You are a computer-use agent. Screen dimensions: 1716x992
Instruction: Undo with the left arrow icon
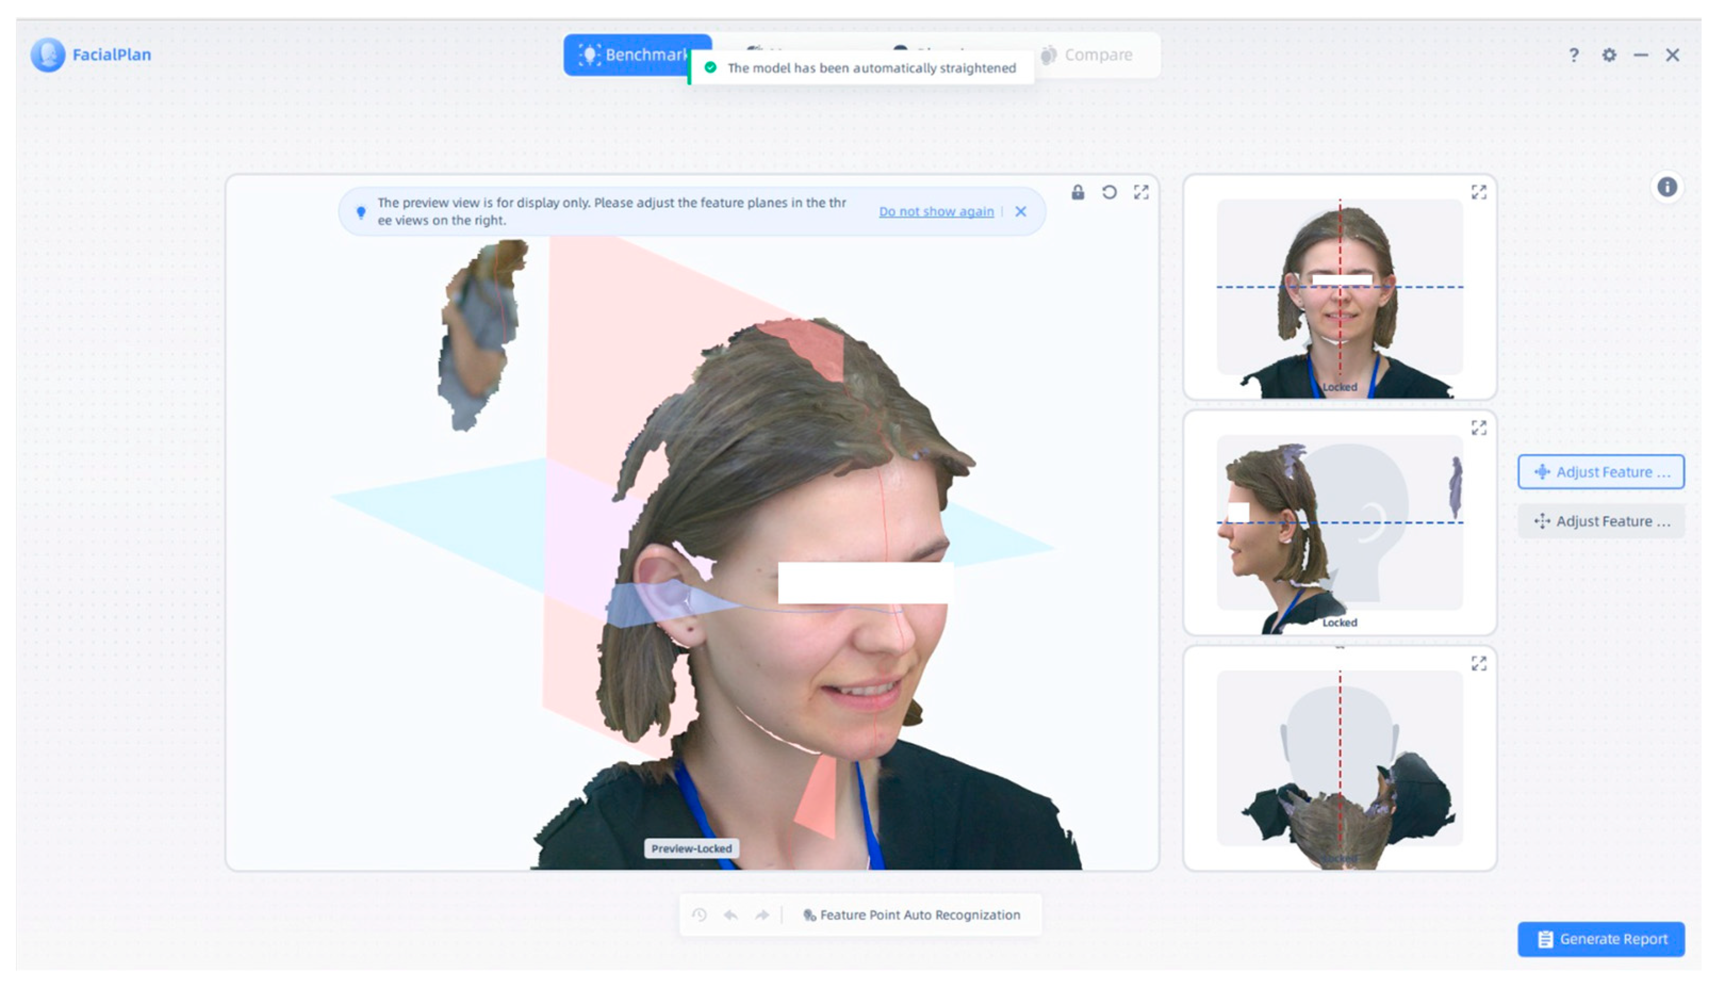click(x=731, y=915)
